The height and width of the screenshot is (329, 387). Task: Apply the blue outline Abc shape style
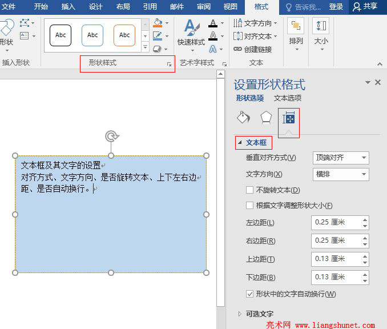92,35
